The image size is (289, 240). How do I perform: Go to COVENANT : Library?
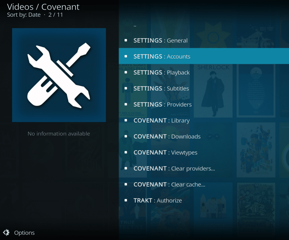(x=161, y=120)
